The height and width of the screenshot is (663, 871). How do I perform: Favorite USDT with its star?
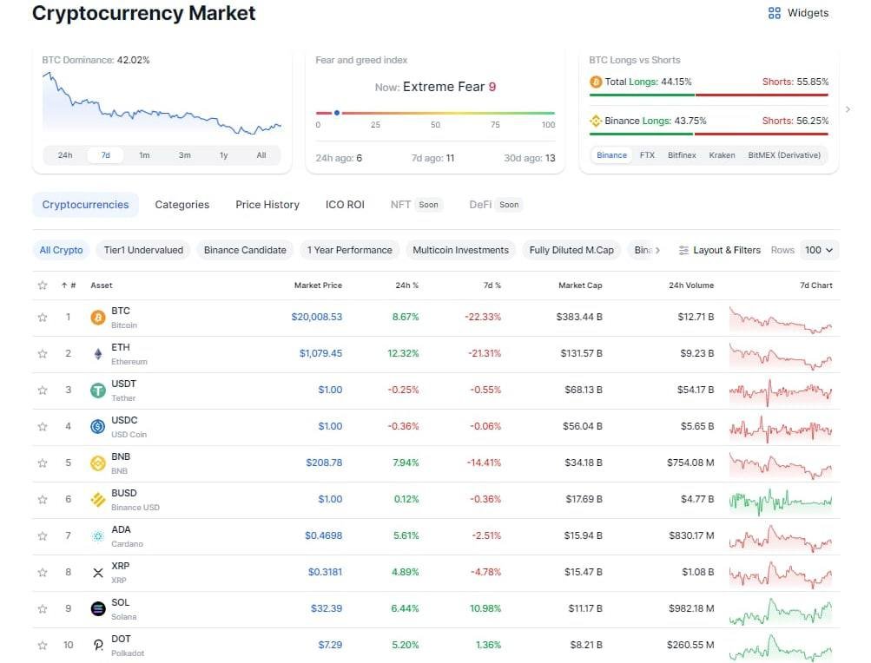pos(43,391)
